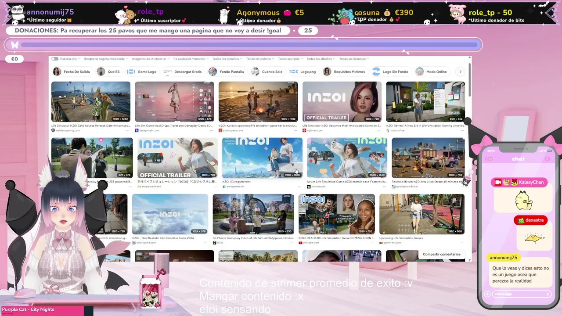The image size is (562, 316).
Task: Choose the Logo.png suggestion chip
Action: pos(303,72)
